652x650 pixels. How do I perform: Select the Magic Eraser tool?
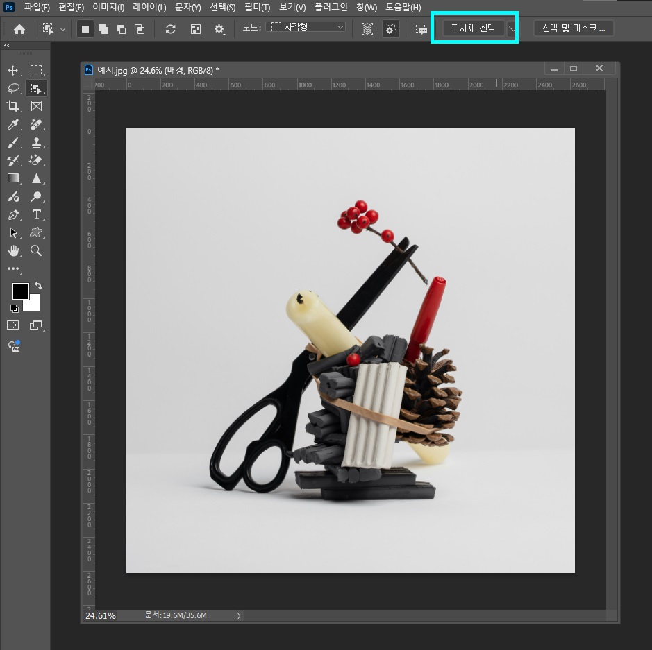(36, 161)
